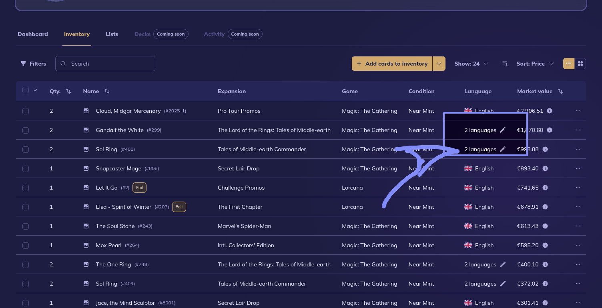Sort by Market value column arrows
The width and height of the screenshot is (602, 308).
560,91
